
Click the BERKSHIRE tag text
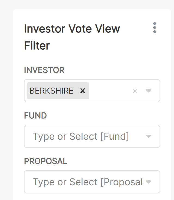coord(51,91)
